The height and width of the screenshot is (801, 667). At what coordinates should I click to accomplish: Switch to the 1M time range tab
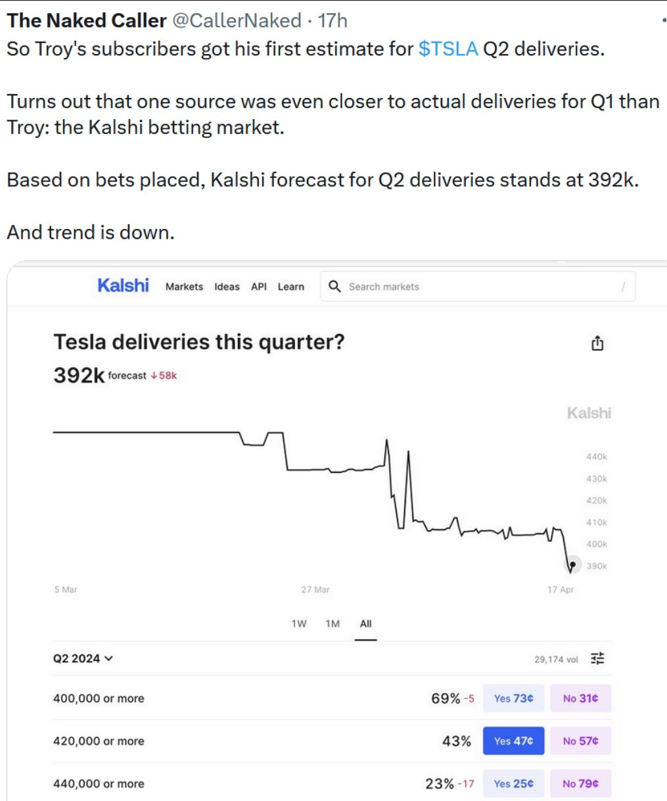tap(333, 623)
